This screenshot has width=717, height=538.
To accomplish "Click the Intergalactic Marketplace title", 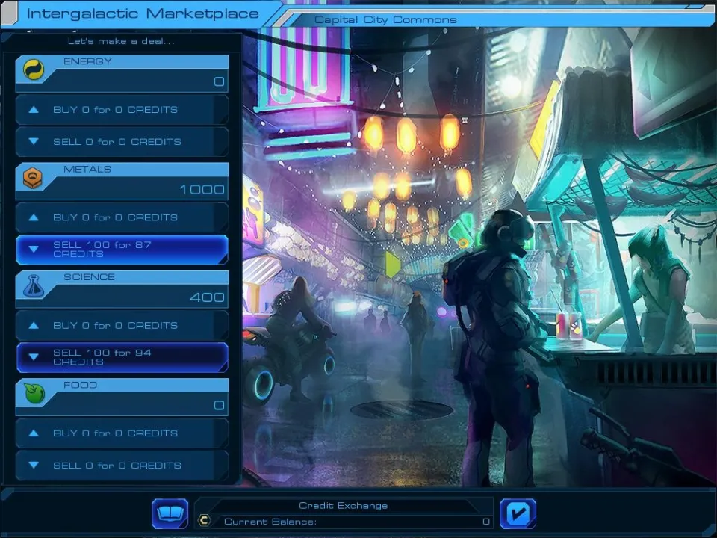I will tap(142, 14).
